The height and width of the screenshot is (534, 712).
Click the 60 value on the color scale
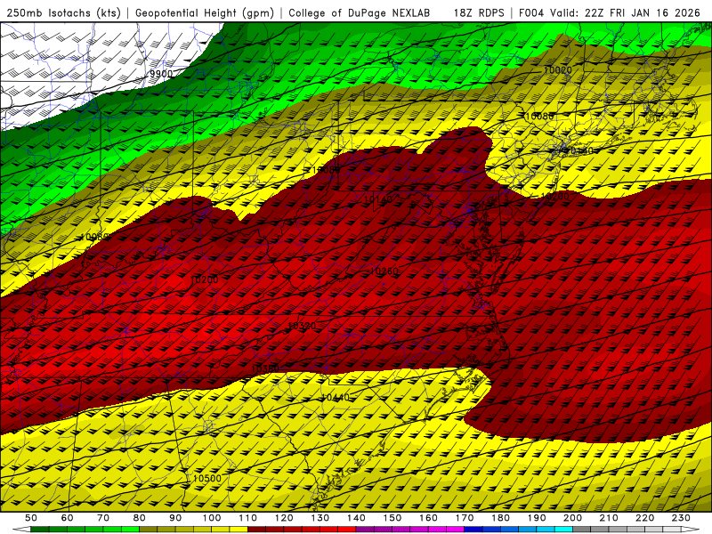[67, 518]
